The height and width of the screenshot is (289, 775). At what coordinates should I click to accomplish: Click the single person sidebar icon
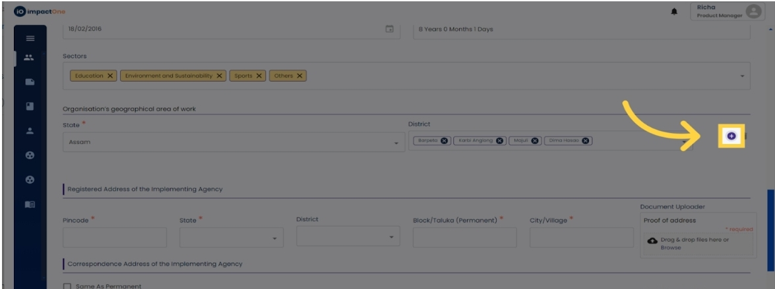click(x=30, y=130)
